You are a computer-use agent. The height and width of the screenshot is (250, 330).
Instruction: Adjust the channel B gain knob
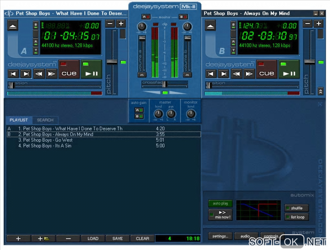pos(187,27)
